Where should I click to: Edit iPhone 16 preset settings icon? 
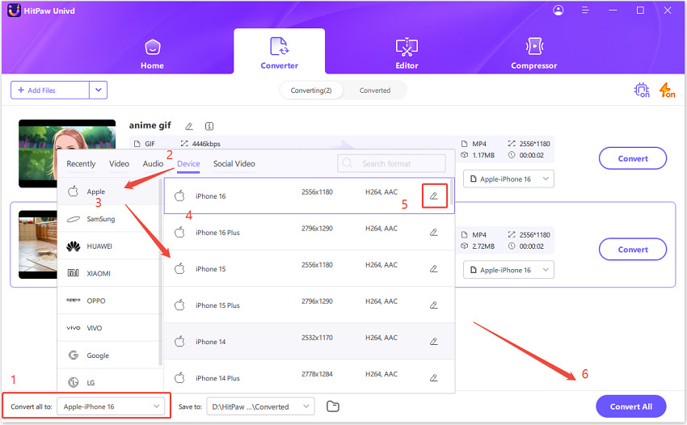[434, 196]
